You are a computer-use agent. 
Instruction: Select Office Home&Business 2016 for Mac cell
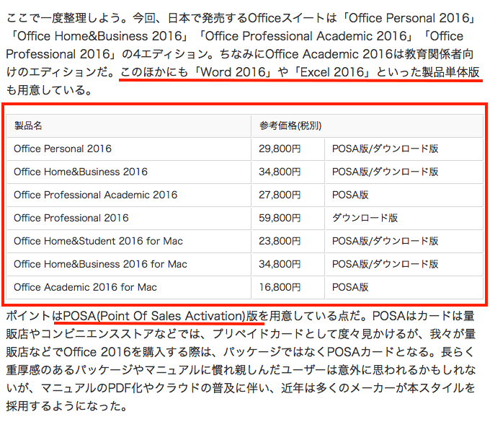click(x=129, y=264)
